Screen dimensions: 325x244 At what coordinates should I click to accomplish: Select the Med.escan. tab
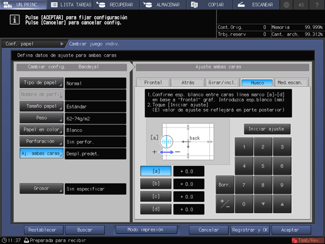click(292, 82)
